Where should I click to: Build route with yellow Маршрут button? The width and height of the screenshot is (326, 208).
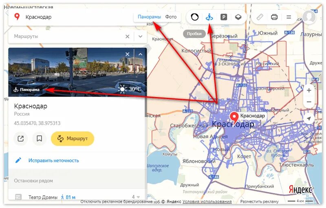(x=73, y=138)
